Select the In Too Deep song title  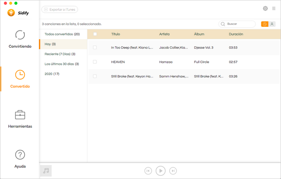132,48
